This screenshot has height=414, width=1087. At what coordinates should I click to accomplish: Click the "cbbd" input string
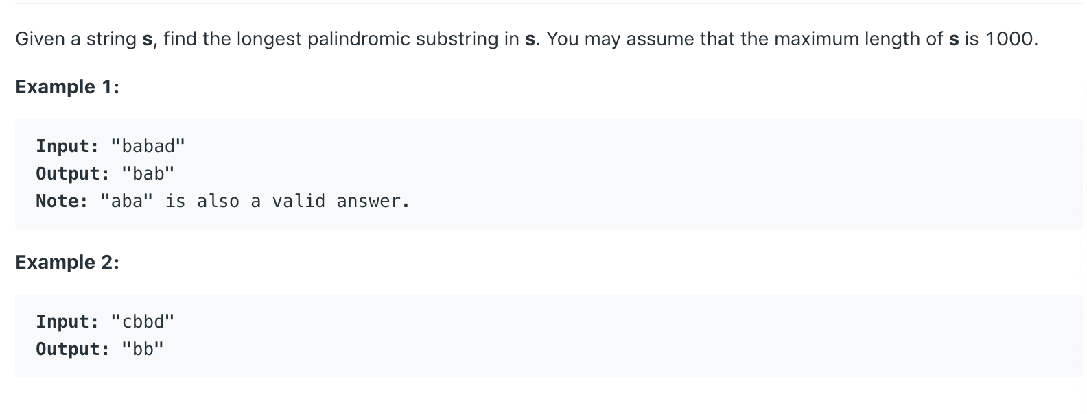pyautogui.click(x=143, y=321)
